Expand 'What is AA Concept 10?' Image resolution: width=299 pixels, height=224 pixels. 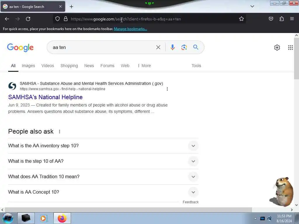103,192
